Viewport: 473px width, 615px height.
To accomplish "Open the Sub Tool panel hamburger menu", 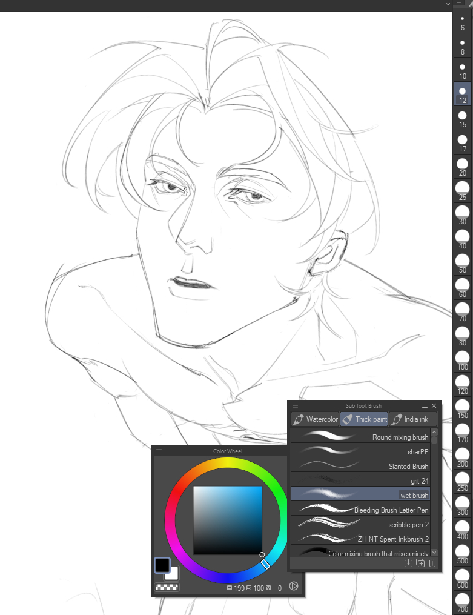I will click(x=295, y=406).
